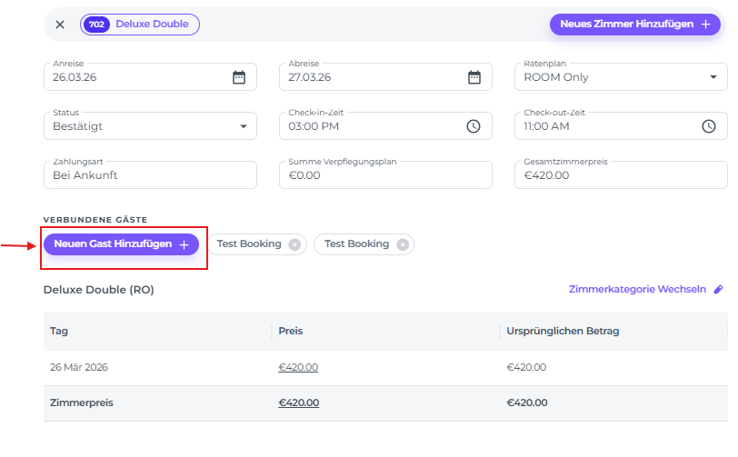The width and height of the screenshot is (738, 457).
Task: Open the Zimmerkategorie Wechseln link
Action: click(637, 290)
